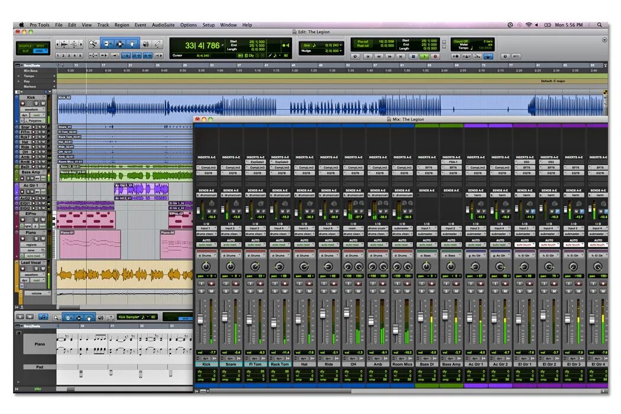The width and height of the screenshot is (621, 414).
Task: Click the green Play transport button
Action: click(x=424, y=56)
